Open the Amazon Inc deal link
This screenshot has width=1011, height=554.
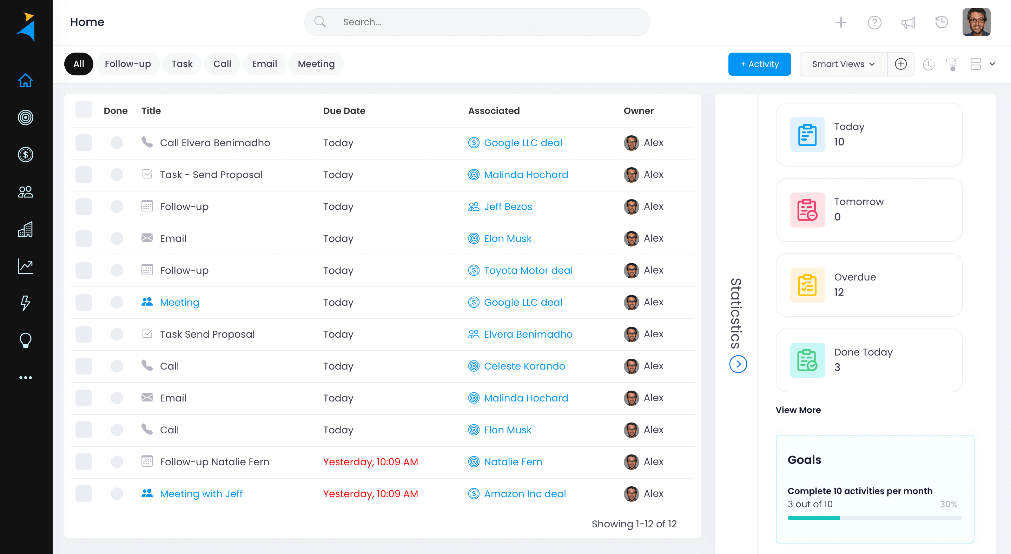tap(525, 494)
